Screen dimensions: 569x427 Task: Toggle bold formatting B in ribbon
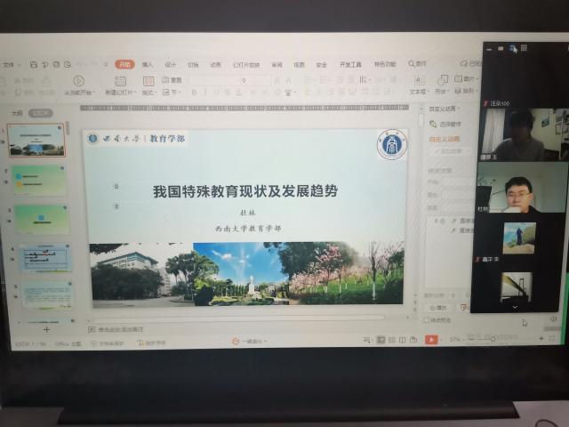coord(194,93)
